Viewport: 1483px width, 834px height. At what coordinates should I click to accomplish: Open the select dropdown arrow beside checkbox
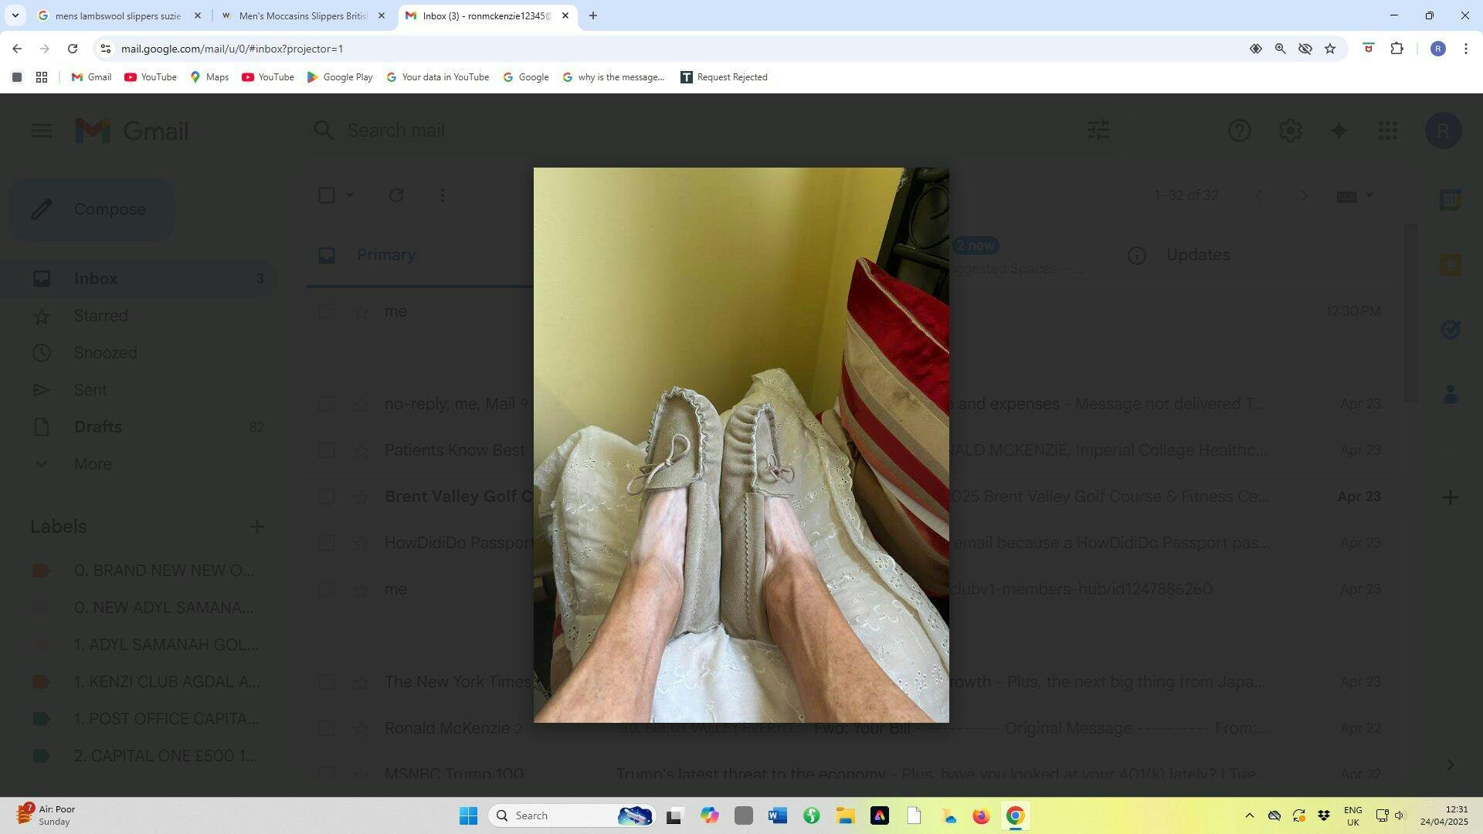[350, 195]
